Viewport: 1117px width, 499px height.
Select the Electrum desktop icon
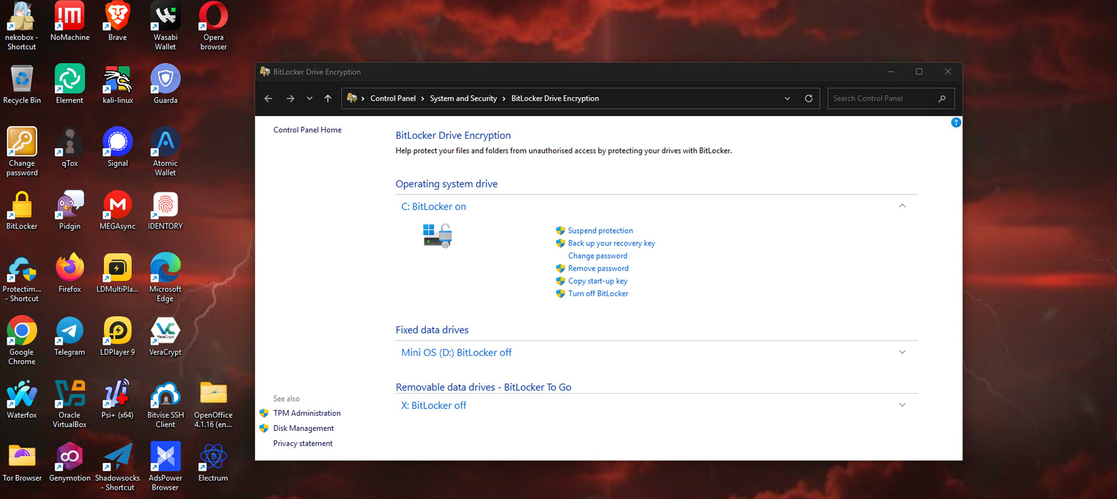tap(213, 463)
